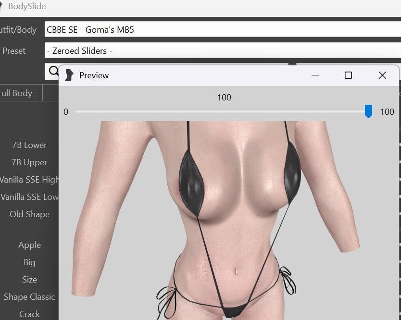Click the slider value 100 label above track
This screenshot has height=320, width=401.
(224, 98)
